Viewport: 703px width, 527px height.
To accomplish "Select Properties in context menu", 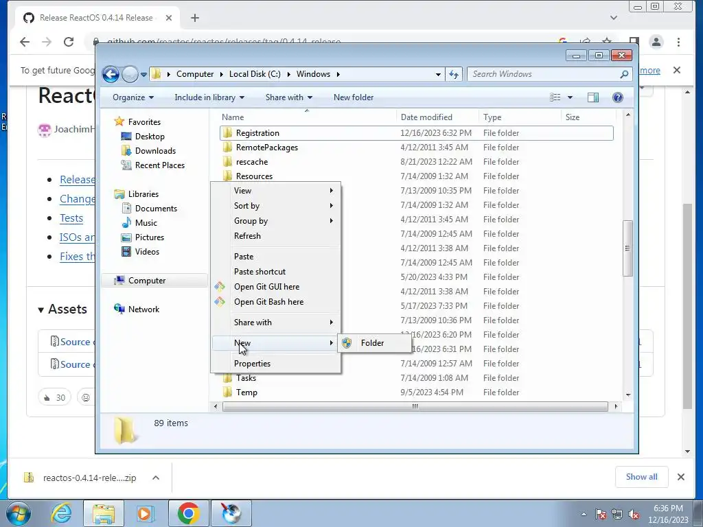I will click(x=276, y=364).
